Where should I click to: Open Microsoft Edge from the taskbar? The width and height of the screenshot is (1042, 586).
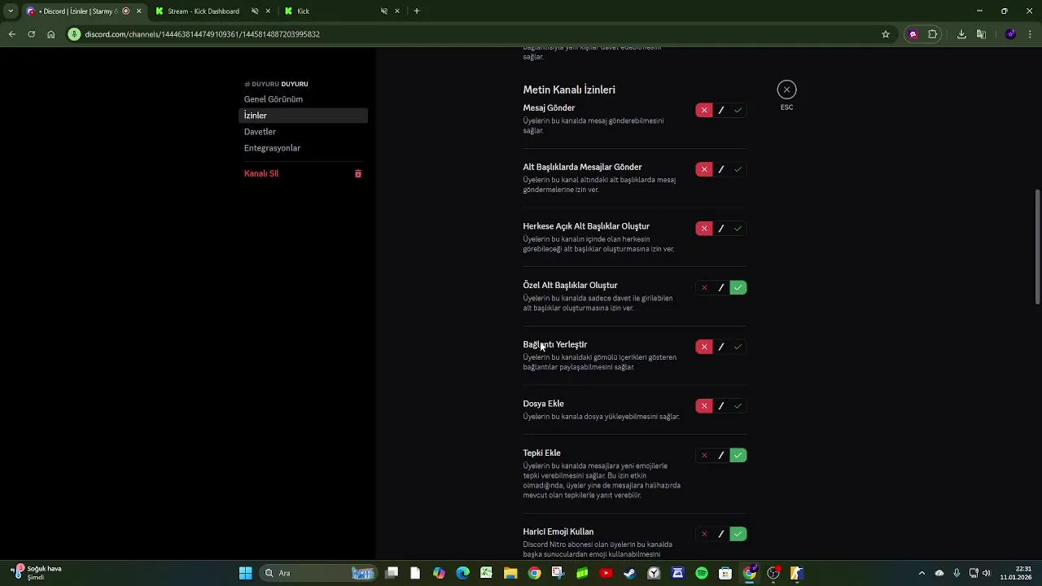click(462, 573)
